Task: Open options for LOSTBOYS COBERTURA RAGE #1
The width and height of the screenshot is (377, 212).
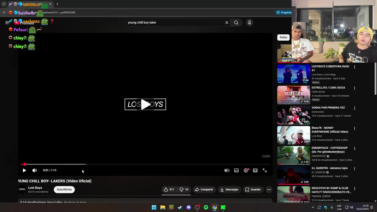Action: tap(355, 67)
